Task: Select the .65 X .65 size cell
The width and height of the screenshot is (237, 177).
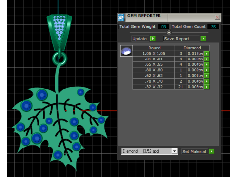Action: coord(154,64)
